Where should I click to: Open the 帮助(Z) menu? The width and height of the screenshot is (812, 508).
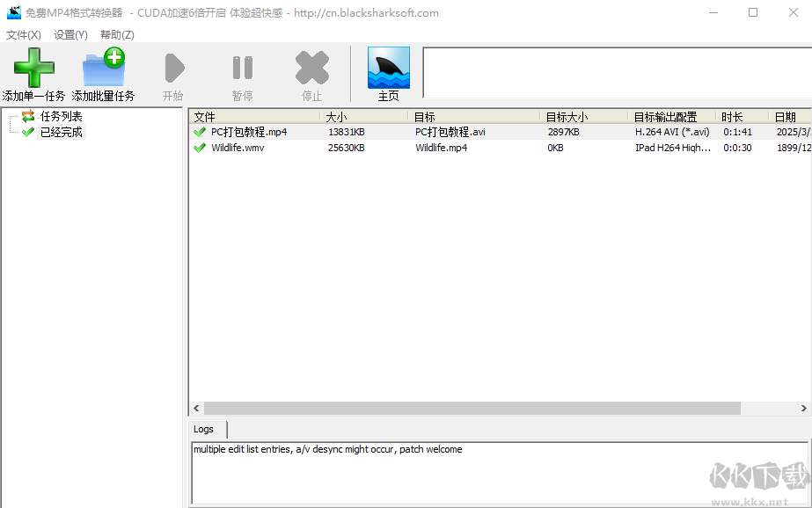point(117,34)
